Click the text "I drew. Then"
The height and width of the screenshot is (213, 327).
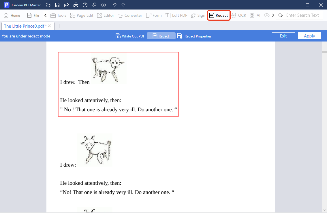pos(75,82)
